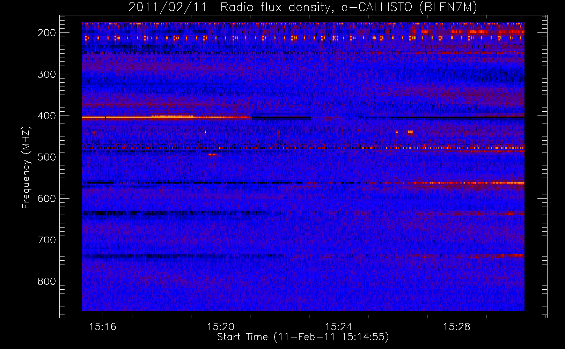
Task: Click the 700 frequency tick label
Action: (x=47, y=240)
